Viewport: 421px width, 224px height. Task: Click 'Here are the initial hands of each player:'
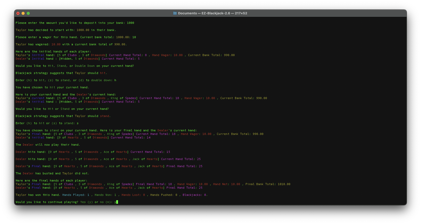coord(53,51)
